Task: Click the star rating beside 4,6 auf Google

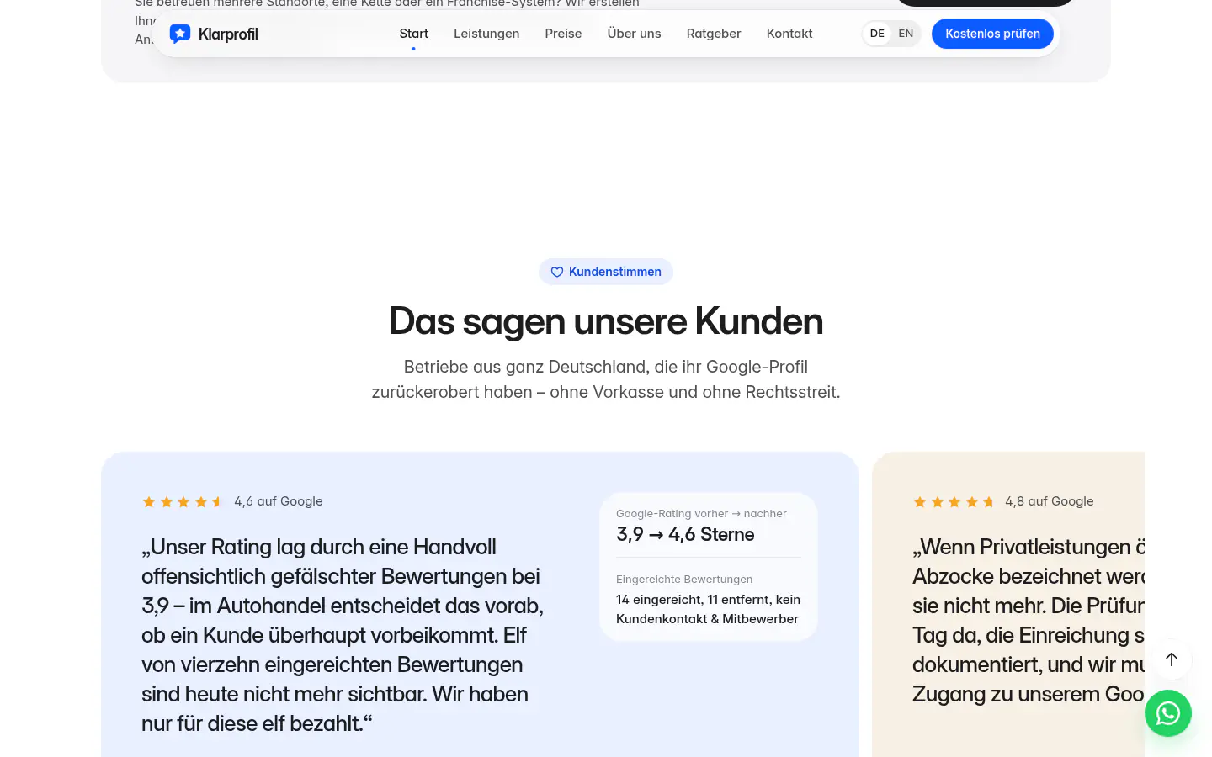Action: pos(183,502)
